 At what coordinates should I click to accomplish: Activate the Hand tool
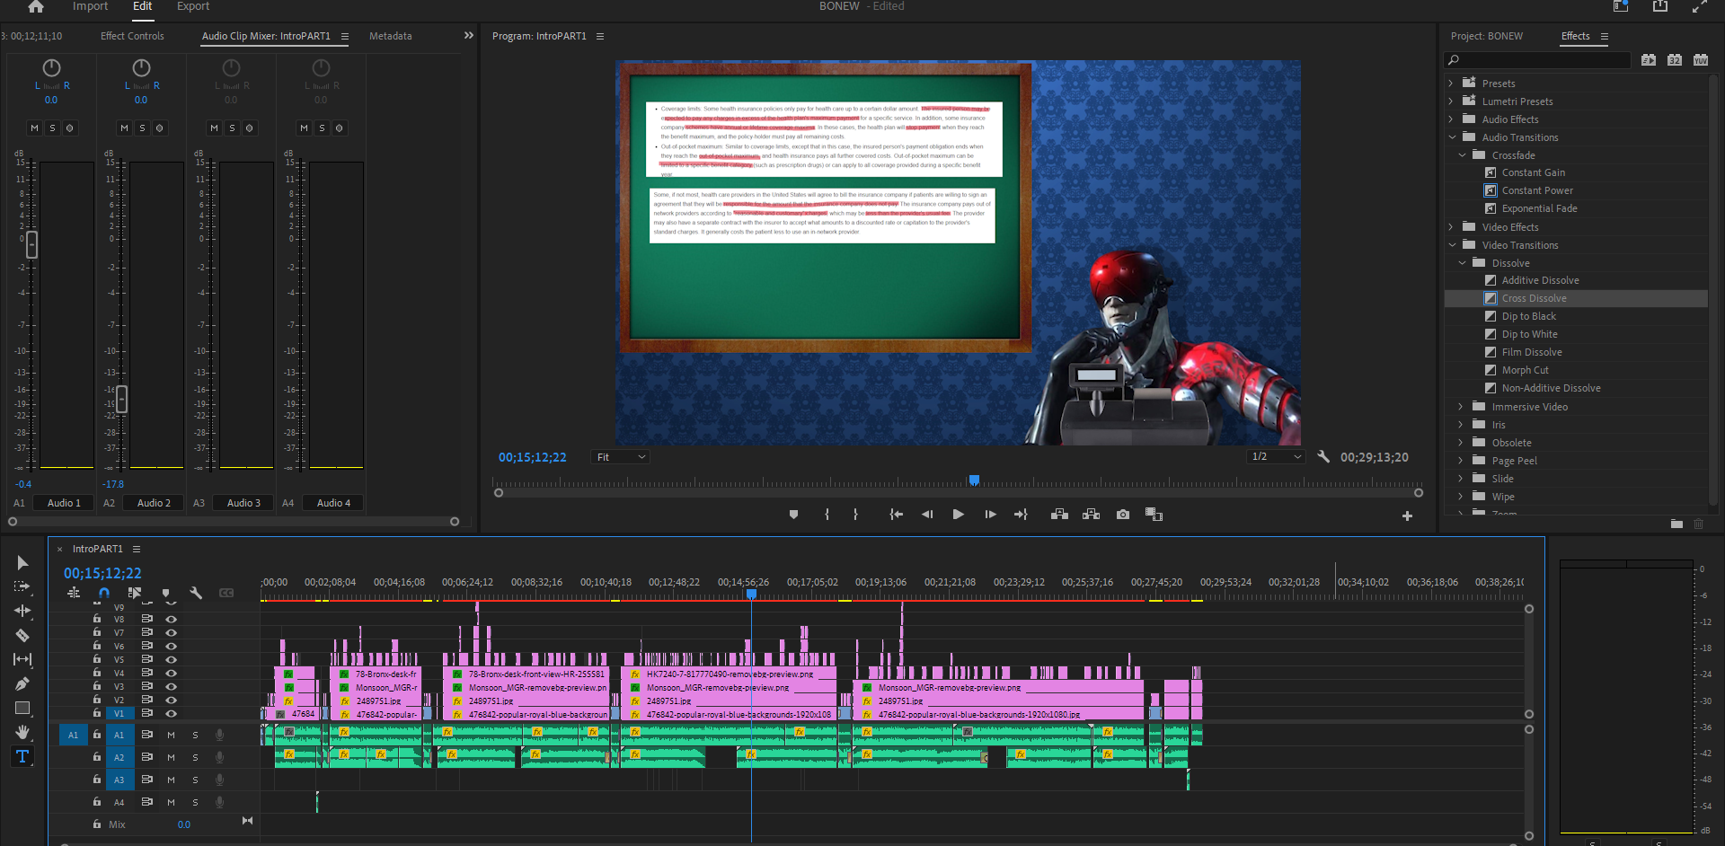22,732
